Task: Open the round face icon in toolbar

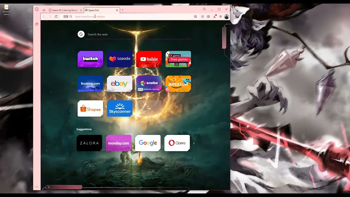Action: point(203,17)
